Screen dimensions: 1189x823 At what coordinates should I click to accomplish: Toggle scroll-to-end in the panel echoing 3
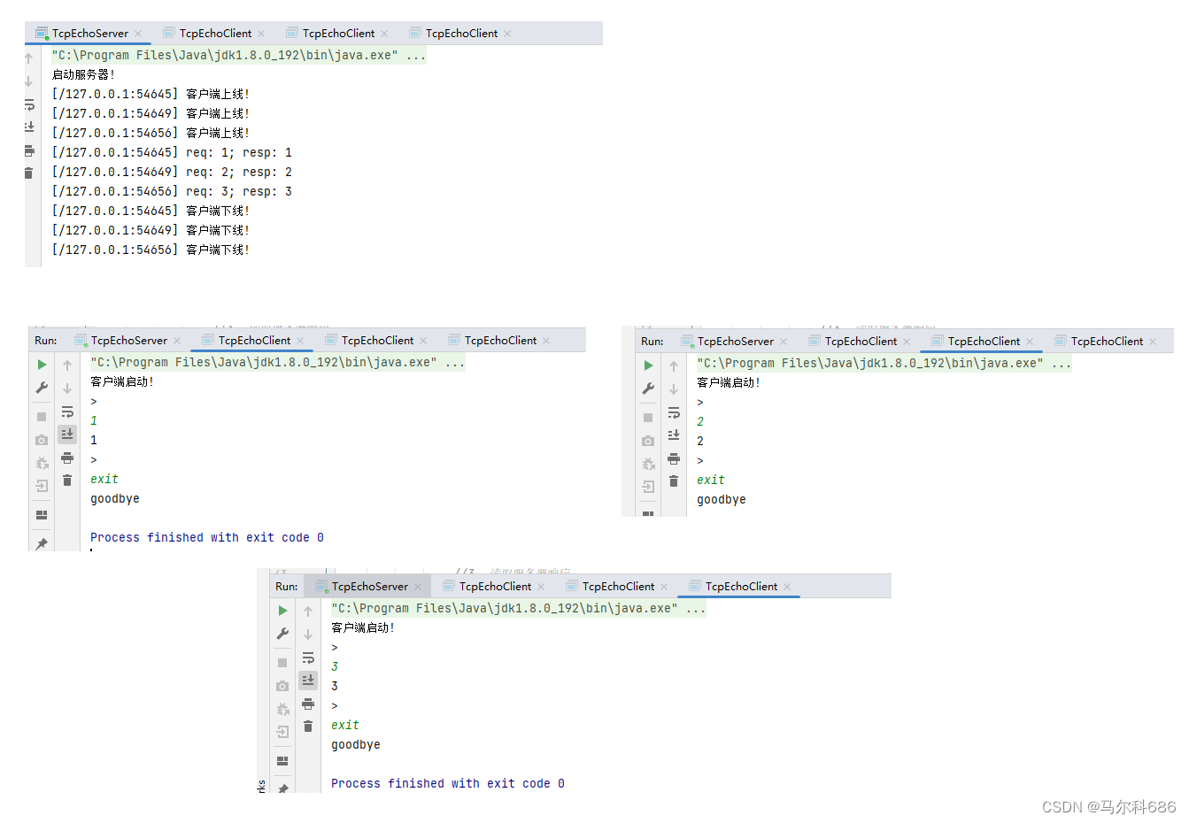pos(308,681)
